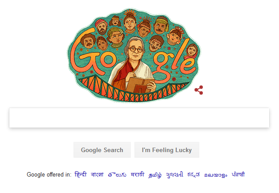
Task: Switch Google to Punjabi (ਪੰਜਾਬੀ)
Action: pyautogui.click(x=238, y=174)
